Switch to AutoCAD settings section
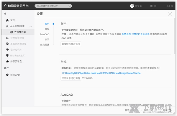177x116 pixels. [x=45, y=34]
